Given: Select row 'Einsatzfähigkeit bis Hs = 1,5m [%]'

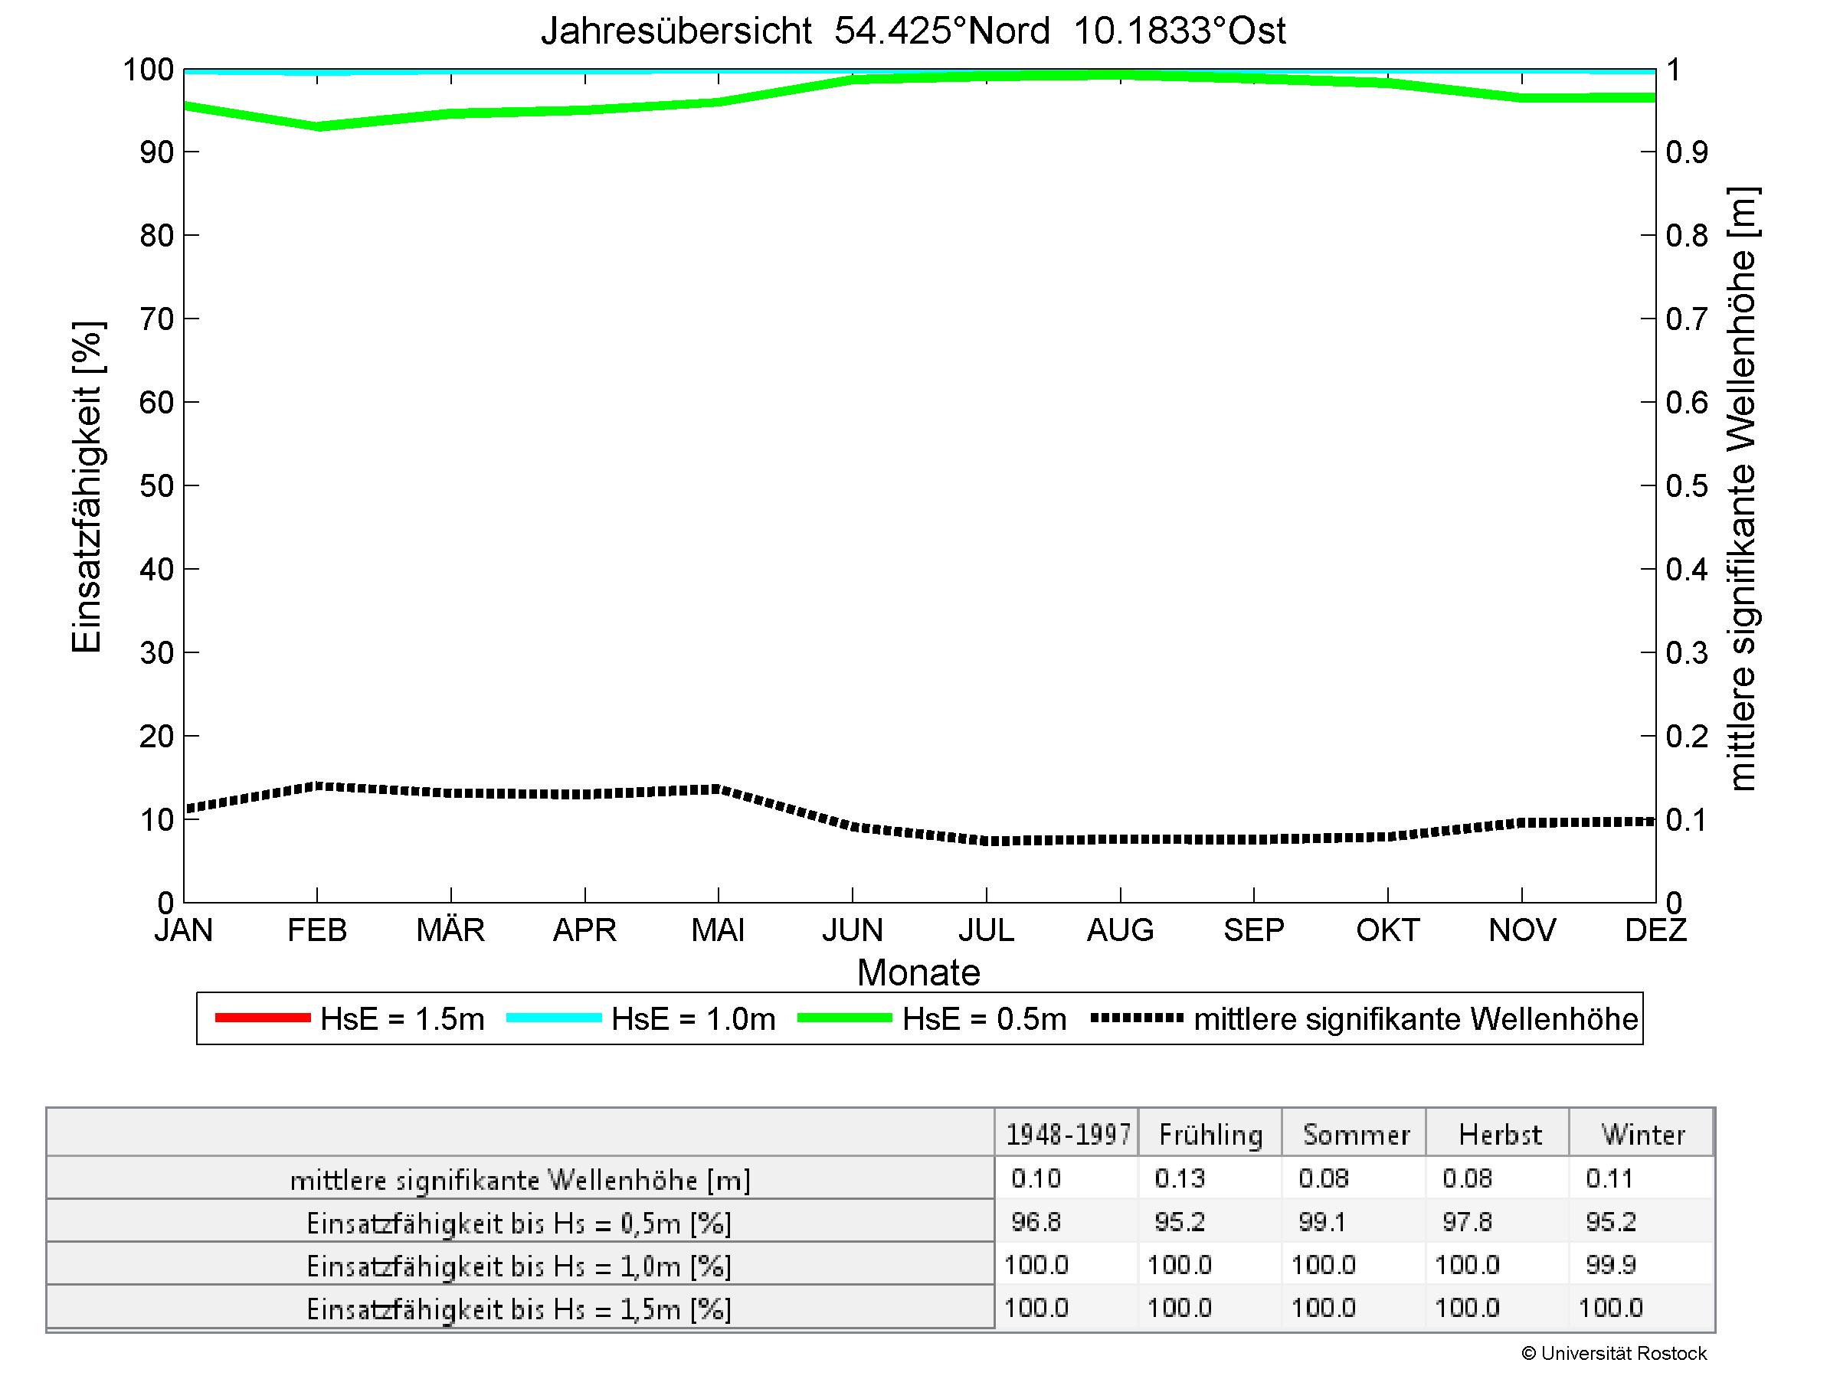Looking at the screenshot, I should coord(519,1310).
